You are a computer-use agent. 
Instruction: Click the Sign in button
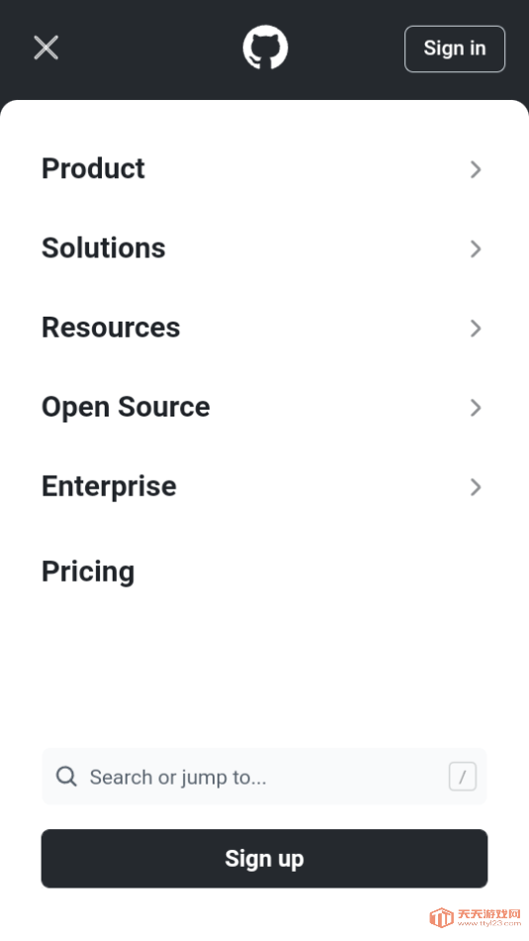(455, 48)
